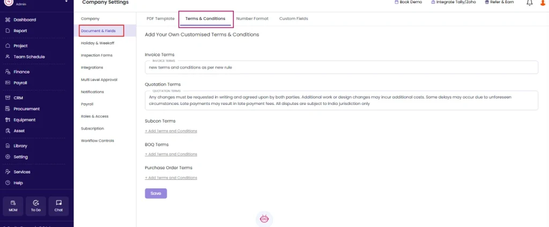549x227 pixels.
Task: Add Terms and Conditions under Purchase Order Terms
Action: (x=171, y=178)
